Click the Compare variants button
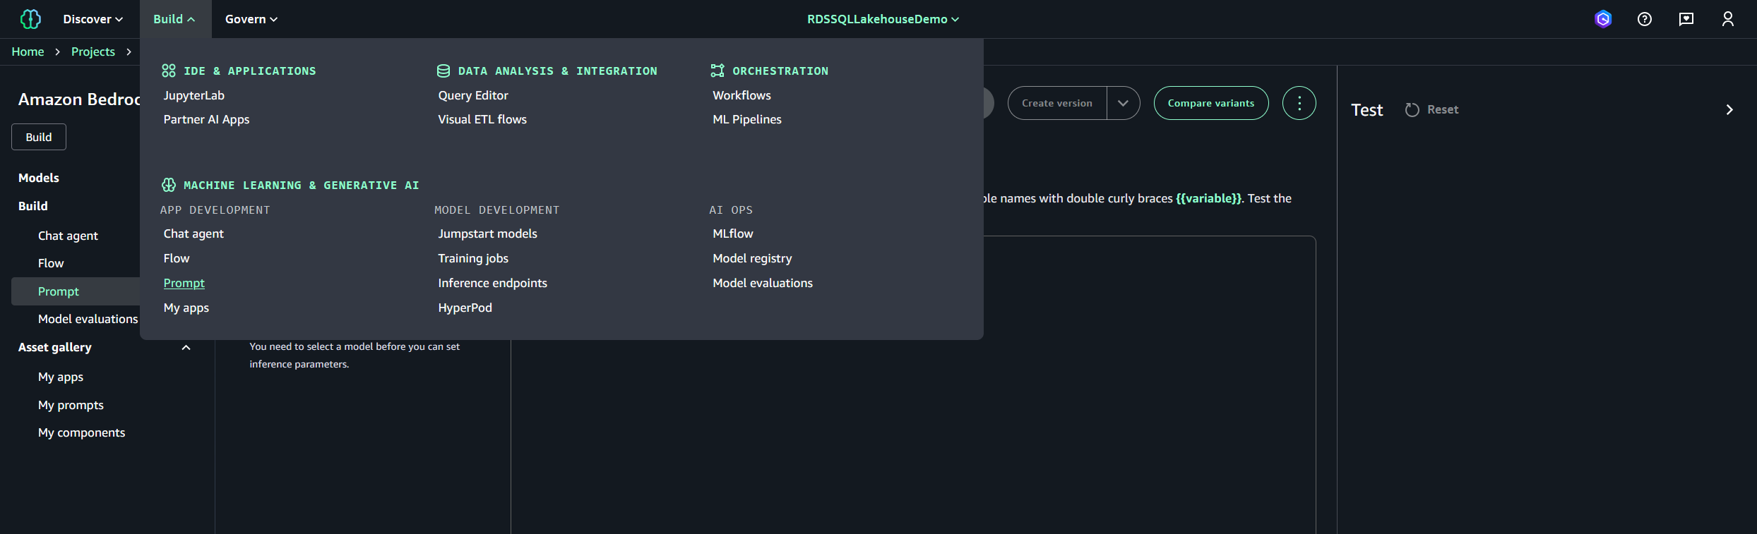Screen dimensions: 1757x534 coord(1211,103)
